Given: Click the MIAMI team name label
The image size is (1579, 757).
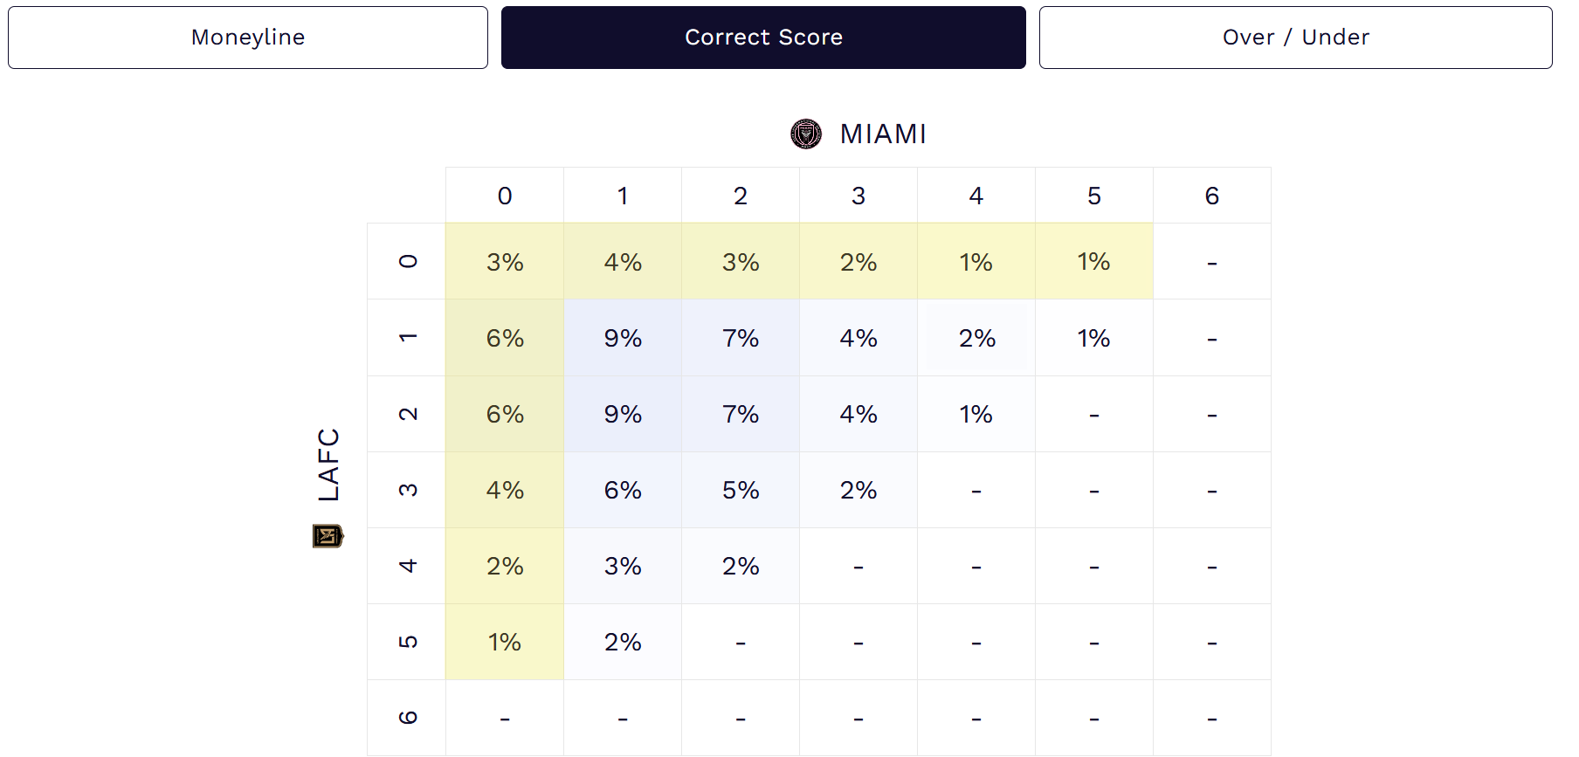Looking at the screenshot, I should tap(883, 134).
